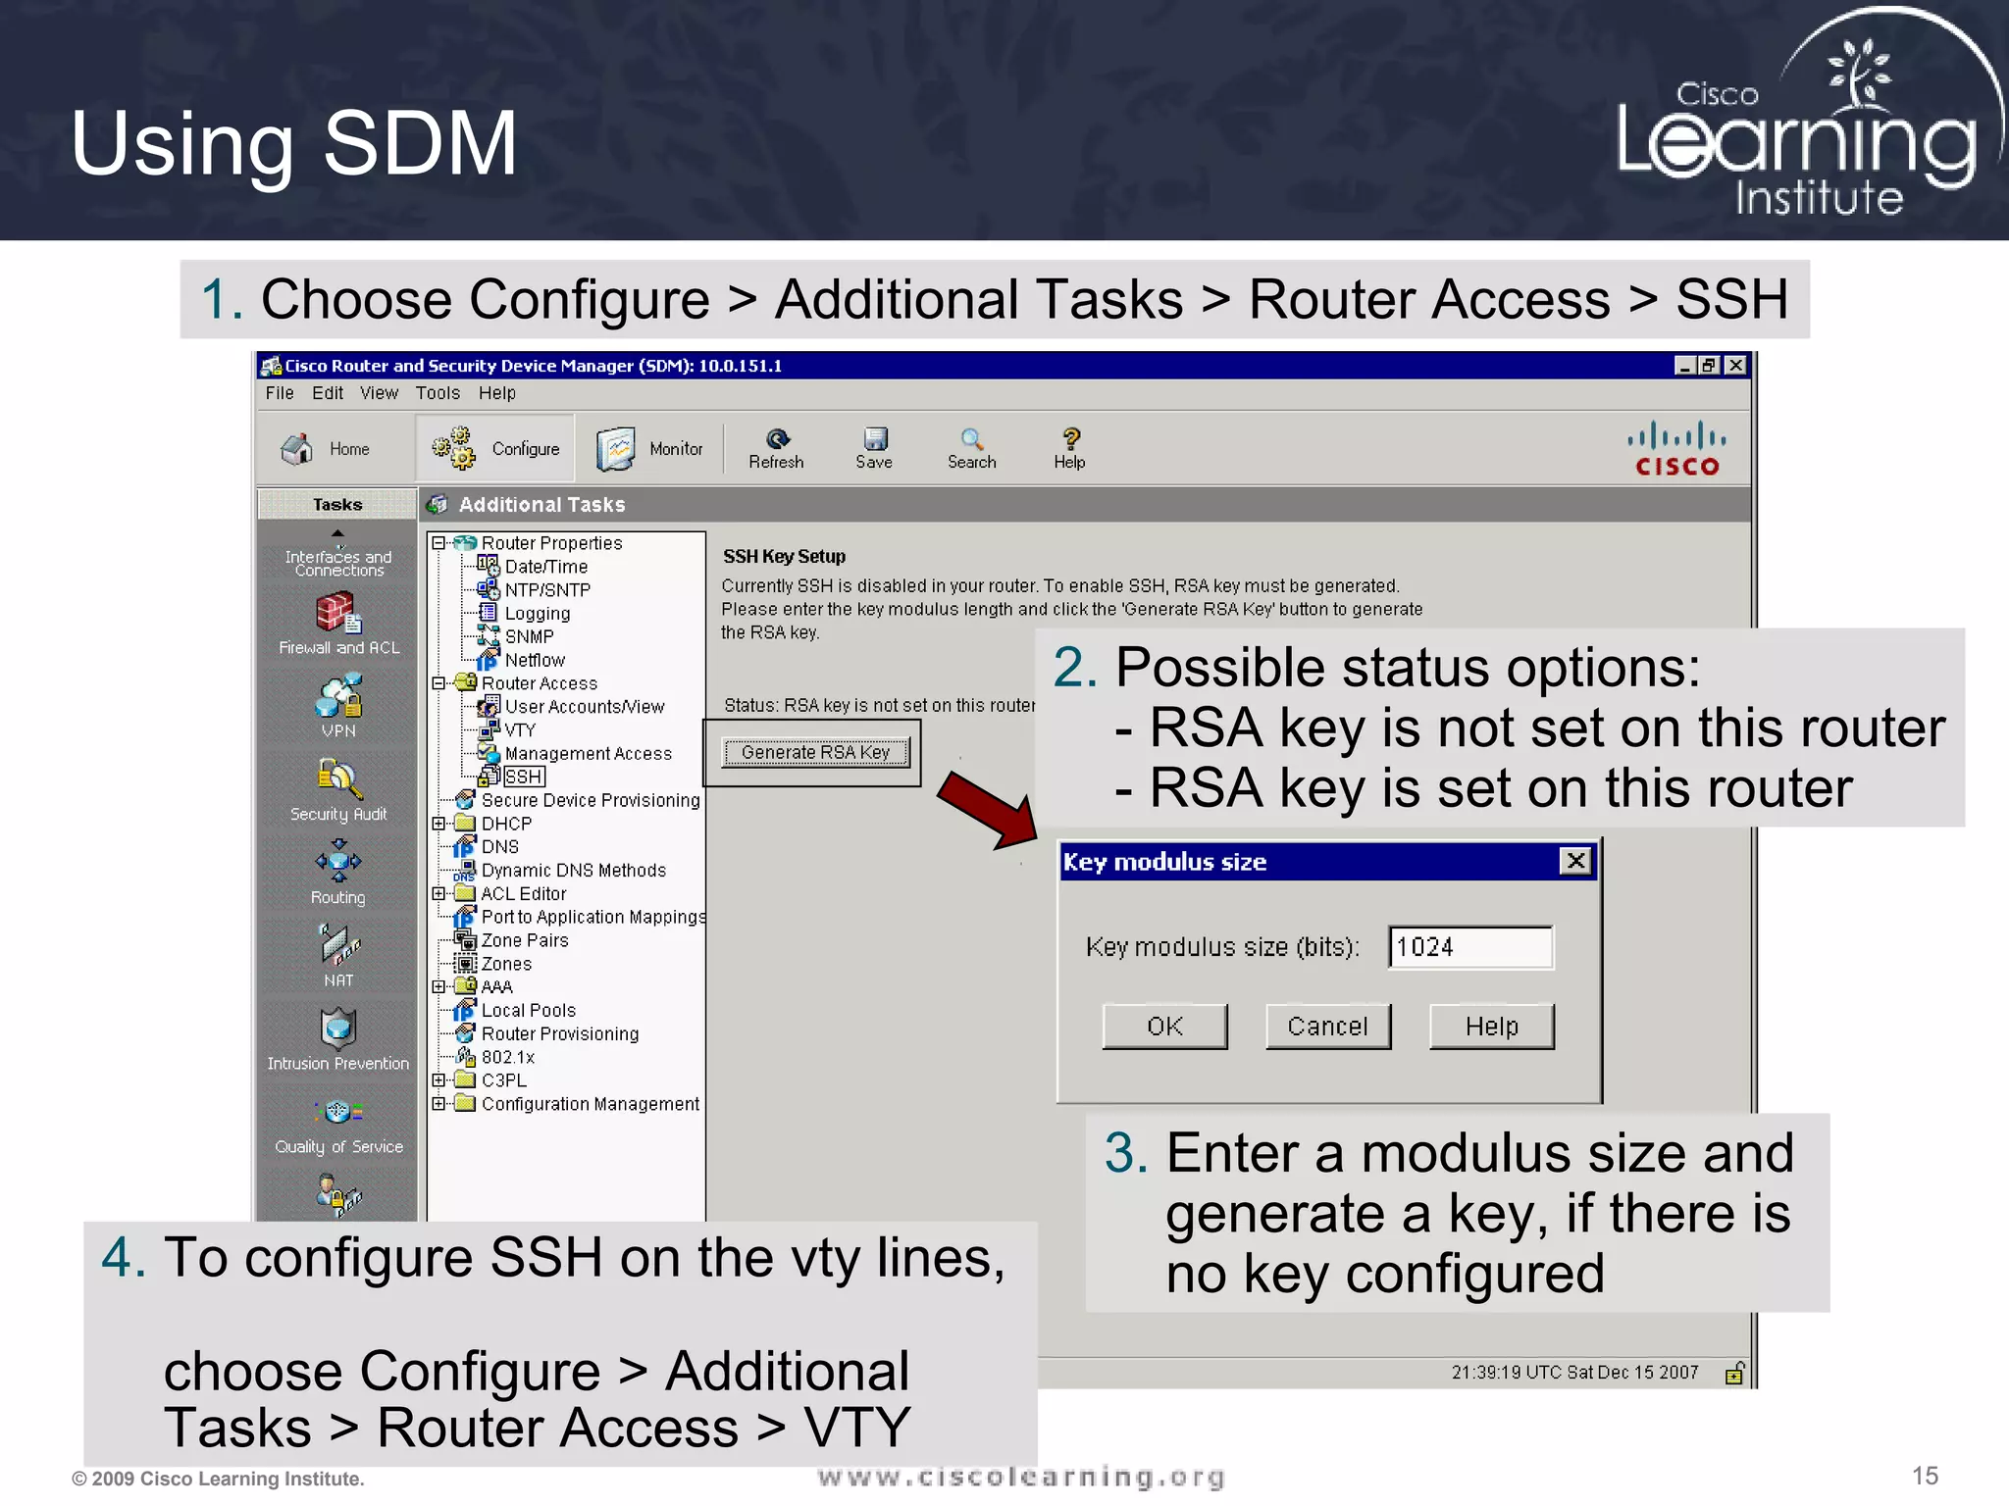2009x1506 pixels.
Task: Click the padlock status bar icon
Action: tap(1734, 1373)
